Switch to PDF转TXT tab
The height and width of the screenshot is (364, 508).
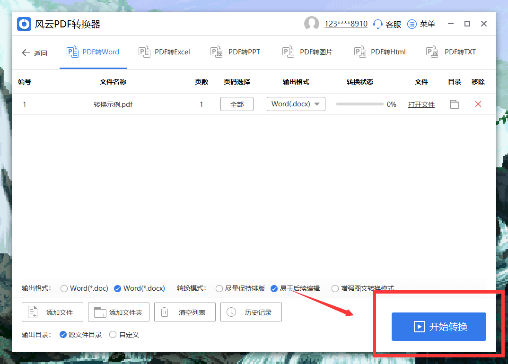(x=451, y=52)
